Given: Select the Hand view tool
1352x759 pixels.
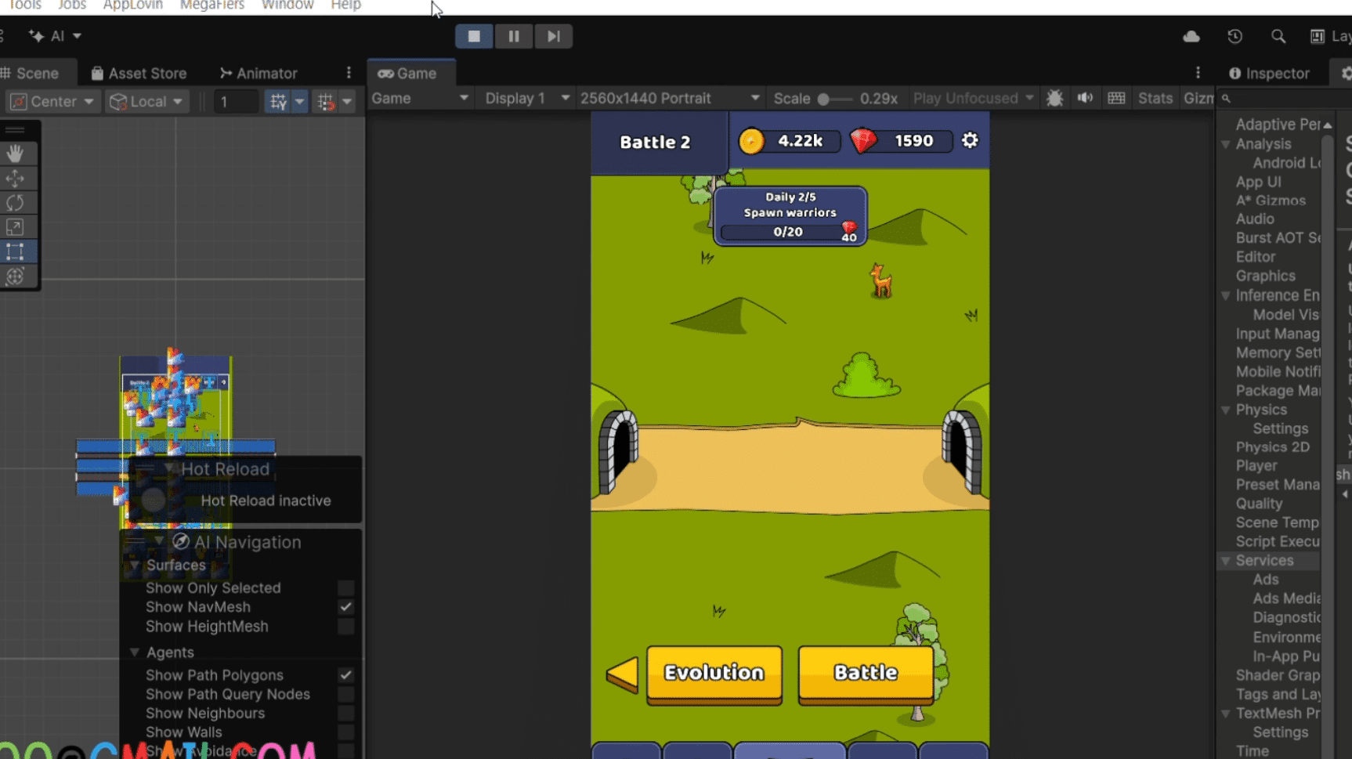Looking at the screenshot, I should (x=15, y=154).
